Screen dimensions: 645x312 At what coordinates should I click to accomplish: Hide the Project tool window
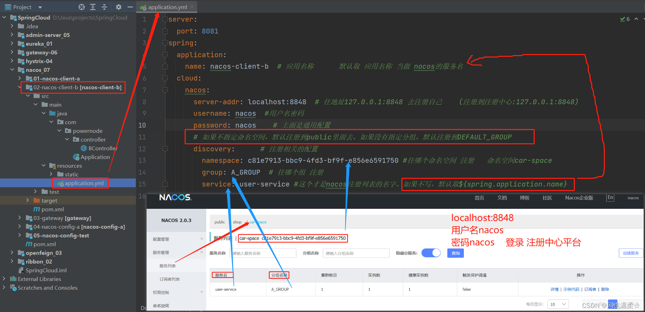(130, 7)
